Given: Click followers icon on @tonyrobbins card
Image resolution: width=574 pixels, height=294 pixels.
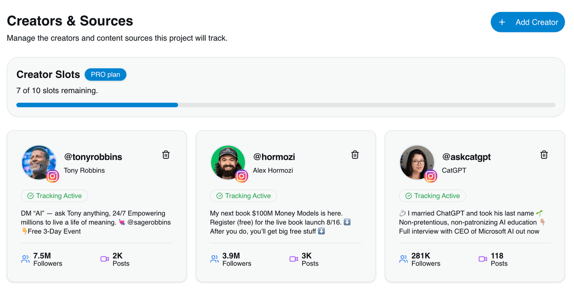Looking at the screenshot, I should pos(25,259).
